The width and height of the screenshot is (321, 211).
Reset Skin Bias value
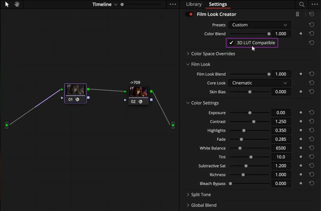click(x=311, y=92)
